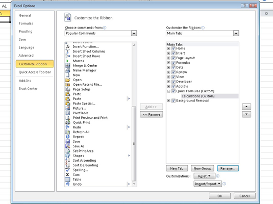273x204 pixels.
Task: Click the Open folder icon
Action: tap(67, 80)
